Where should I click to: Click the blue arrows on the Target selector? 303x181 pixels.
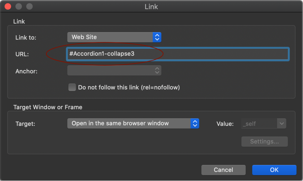[x=195, y=123]
